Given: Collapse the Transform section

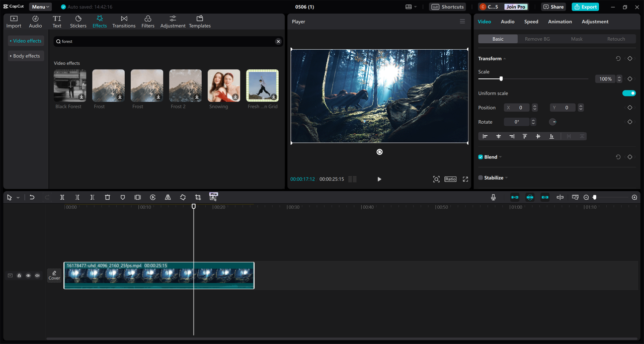Looking at the screenshot, I should click(x=505, y=59).
